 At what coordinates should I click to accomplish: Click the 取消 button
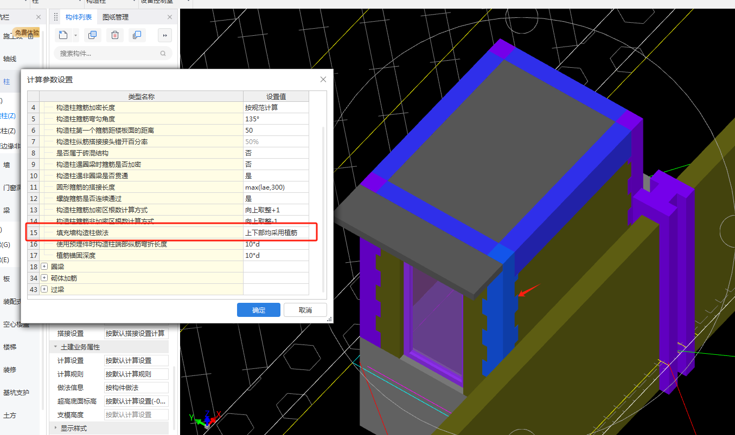coord(305,310)
